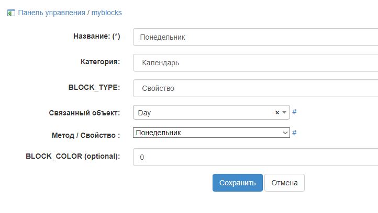Click the BLOCK_COLOR (optional): label
The height and width of the screenshot is (213, 378).
73,156
